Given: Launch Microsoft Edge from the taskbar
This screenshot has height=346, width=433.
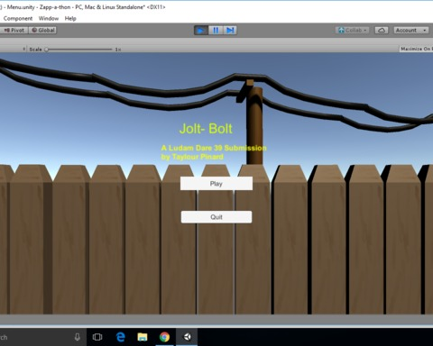Looking at the screenshot, I should point(120,337).
